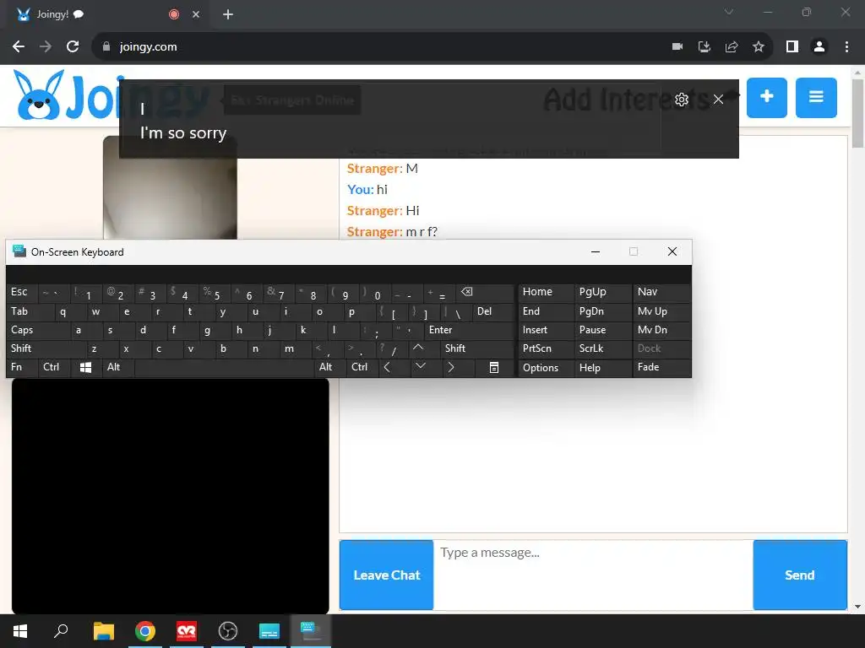Toggle Caps on on-screen keyboard
This screenshot has height=648, width=865.
39,330
